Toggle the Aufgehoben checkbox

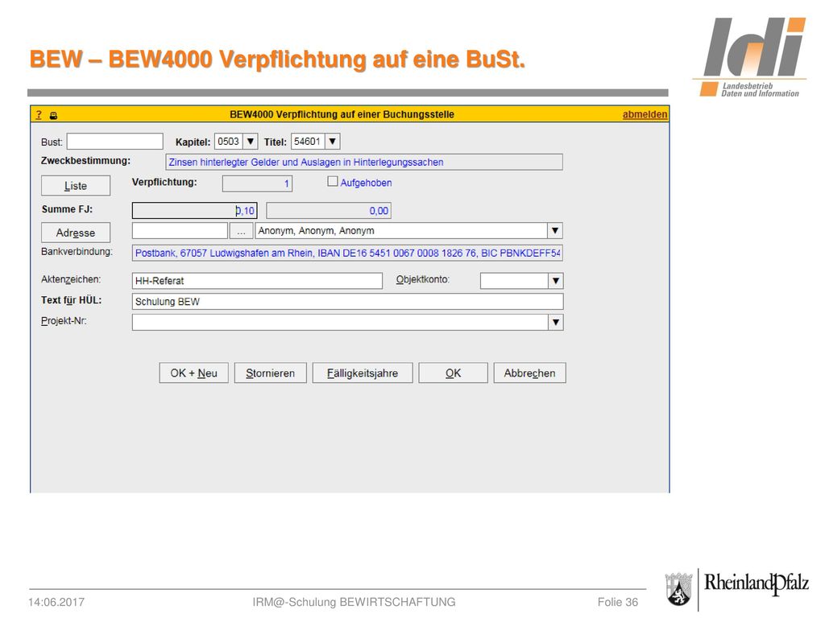click(x=332, y=181)
